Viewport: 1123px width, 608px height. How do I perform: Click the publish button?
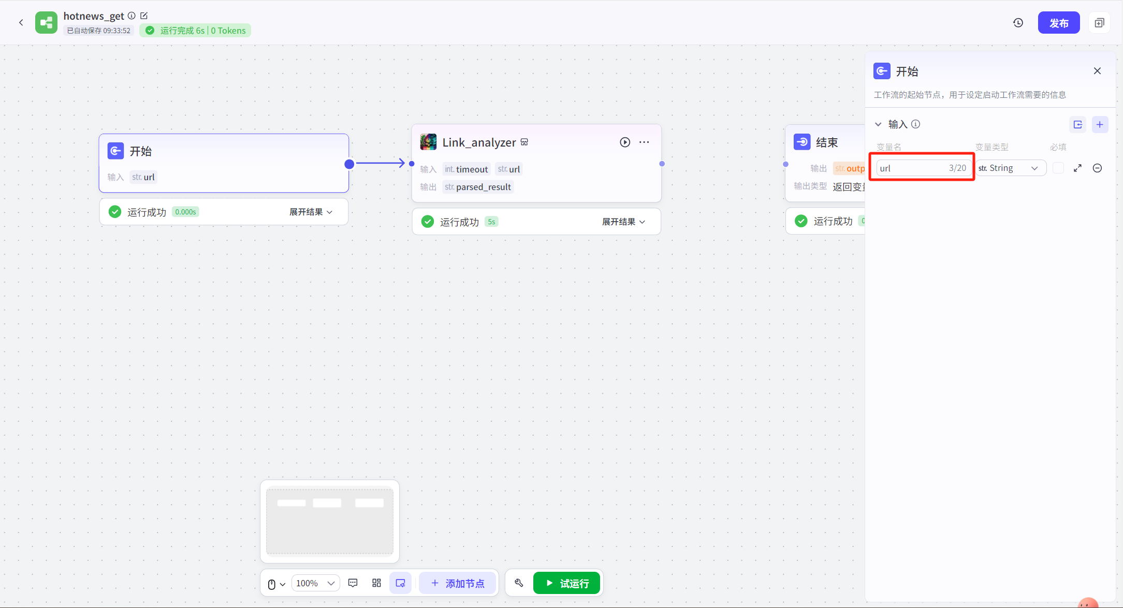(x=1058, y=23)
